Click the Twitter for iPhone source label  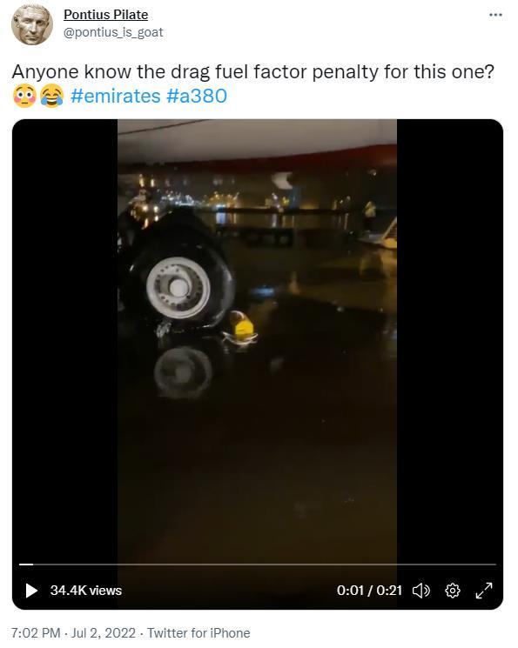pyautogui.click(x=198, y=632)
